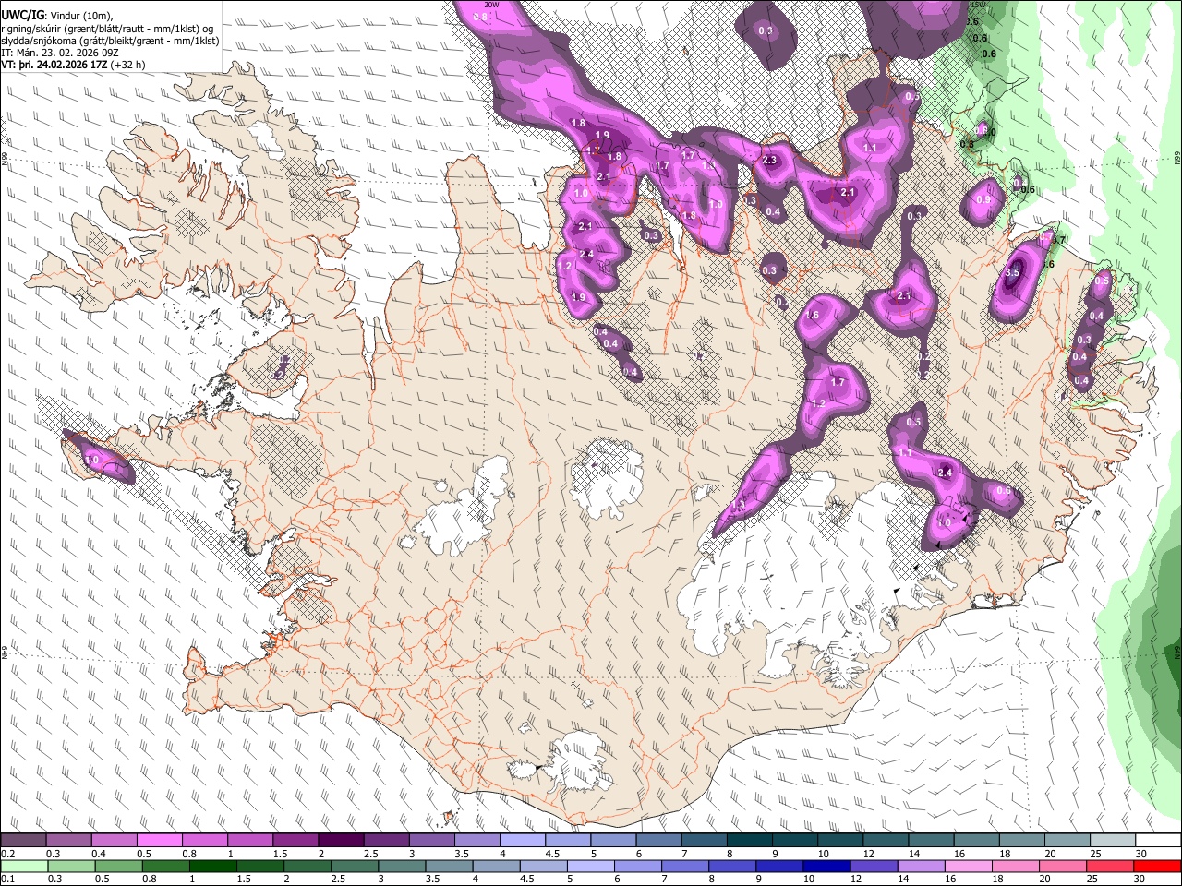This screenshot has height=886, width=1182.
Task: Pick the dark blue rain swatch between 10 and 12
Action: pyautogui.click(x=826, y=866)
